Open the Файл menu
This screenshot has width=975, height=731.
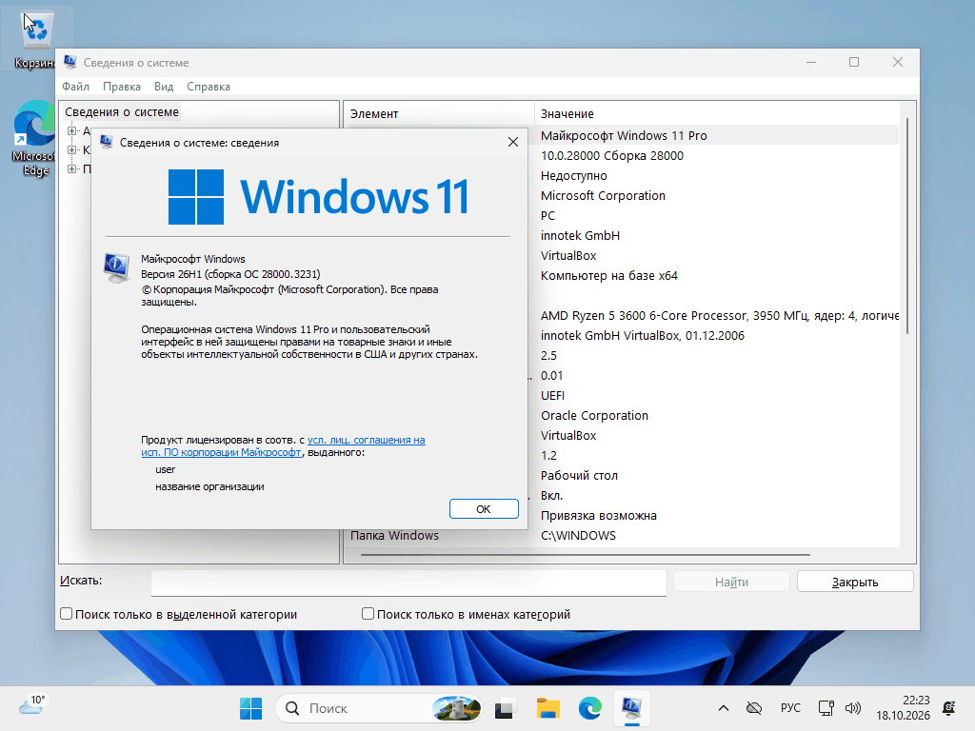[x=76, y=87]
